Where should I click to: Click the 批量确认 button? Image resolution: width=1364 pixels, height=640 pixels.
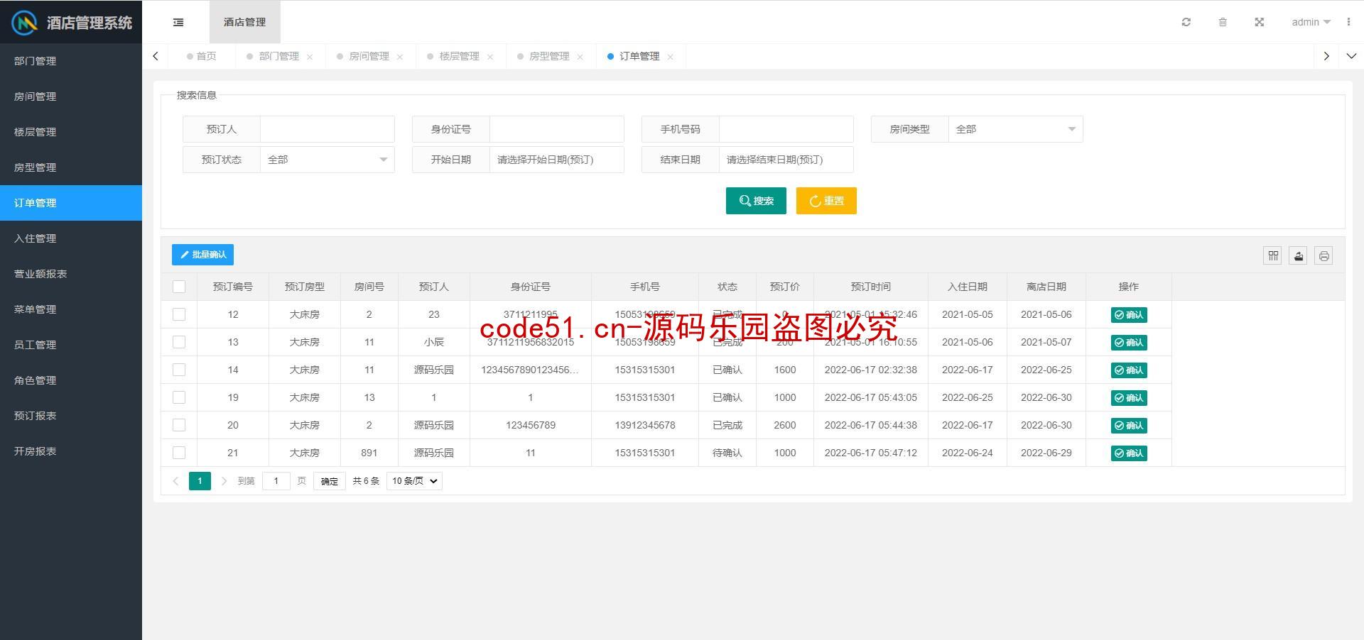(202, 255)
